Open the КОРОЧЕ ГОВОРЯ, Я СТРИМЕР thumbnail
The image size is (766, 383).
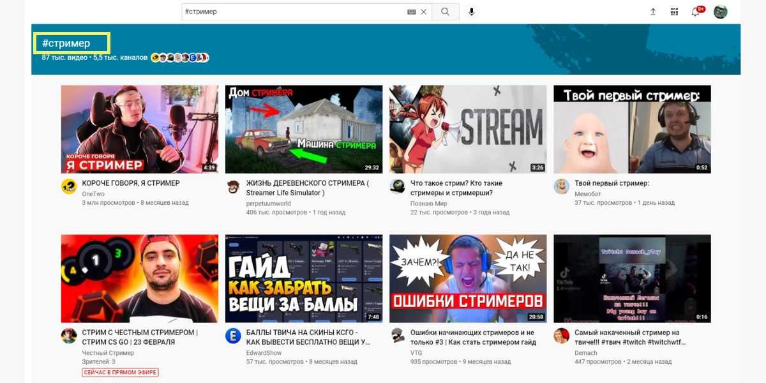point(139,129)
